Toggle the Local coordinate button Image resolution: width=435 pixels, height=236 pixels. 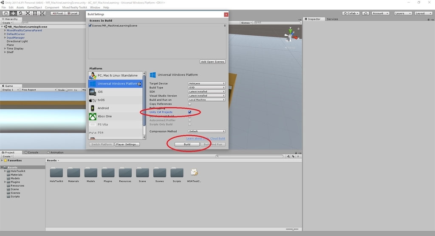pos(72,13)
